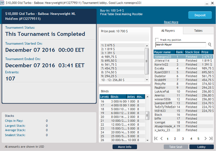Enable Track my position checkbox
This screenshot has width=216, height=151.
[x=157, y=40]
